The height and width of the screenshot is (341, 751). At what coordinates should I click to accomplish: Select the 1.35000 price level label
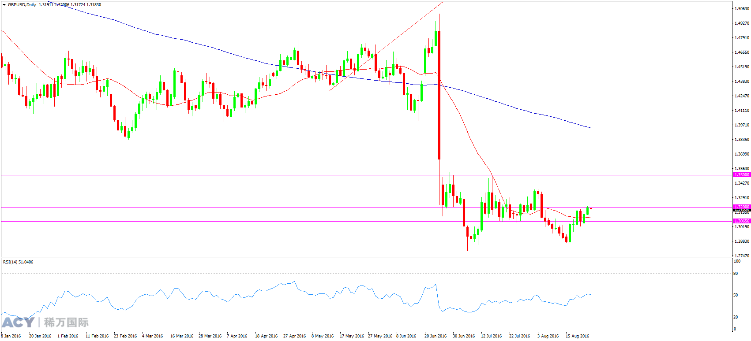pos(742,175)
